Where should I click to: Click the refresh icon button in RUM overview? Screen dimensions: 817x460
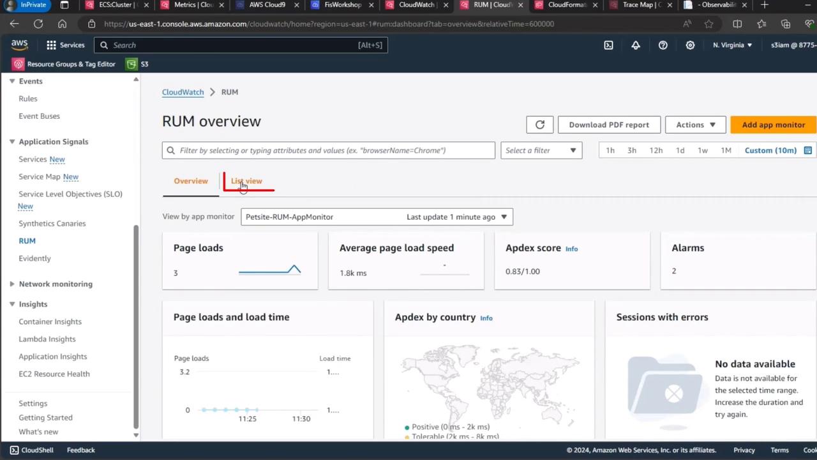click(x=540, y=125)
